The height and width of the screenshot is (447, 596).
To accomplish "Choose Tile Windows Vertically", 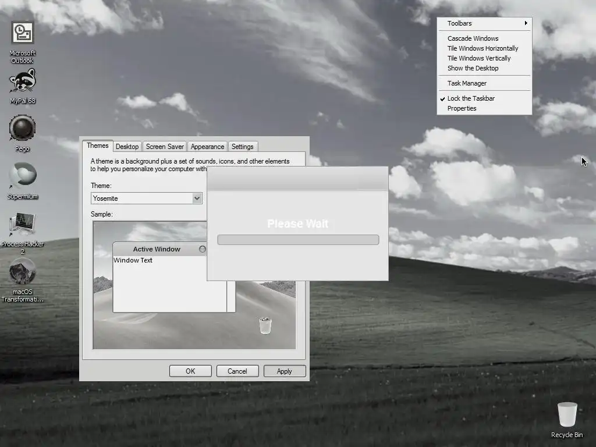I will tap(484, 58).
